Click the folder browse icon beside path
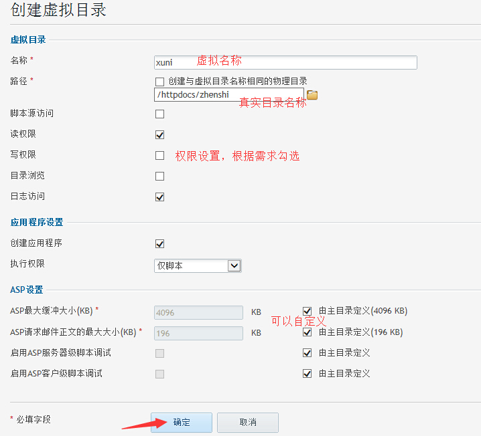The width and height of the screenshot is (481, 436). tap(312, 95)
